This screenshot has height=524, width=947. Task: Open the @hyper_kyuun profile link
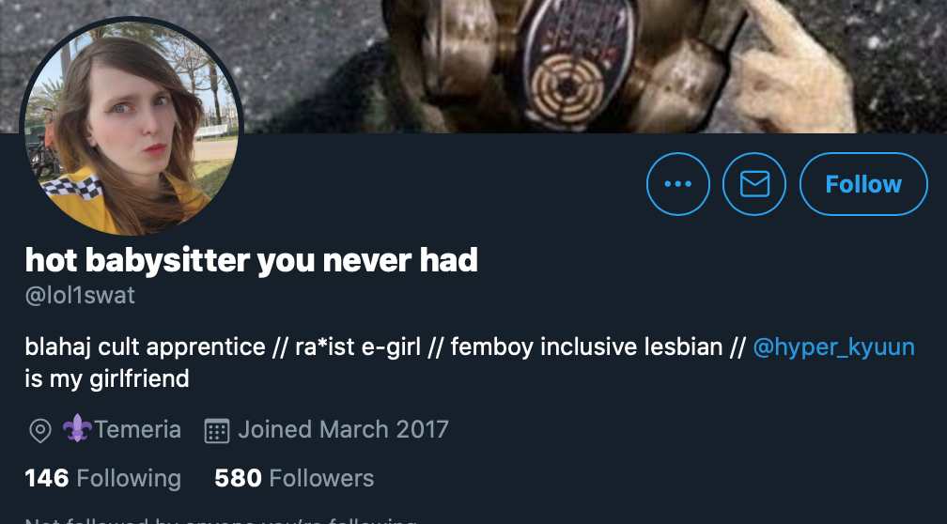pyautogui.click(x=833, y=347)
